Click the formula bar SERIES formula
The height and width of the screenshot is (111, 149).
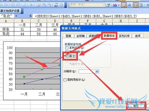click(x=86, y=16)
